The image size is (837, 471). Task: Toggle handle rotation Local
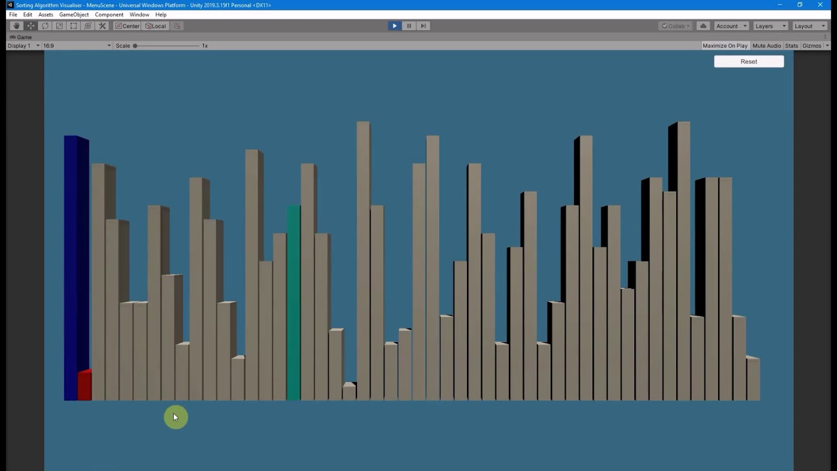(x=156, y=26)
